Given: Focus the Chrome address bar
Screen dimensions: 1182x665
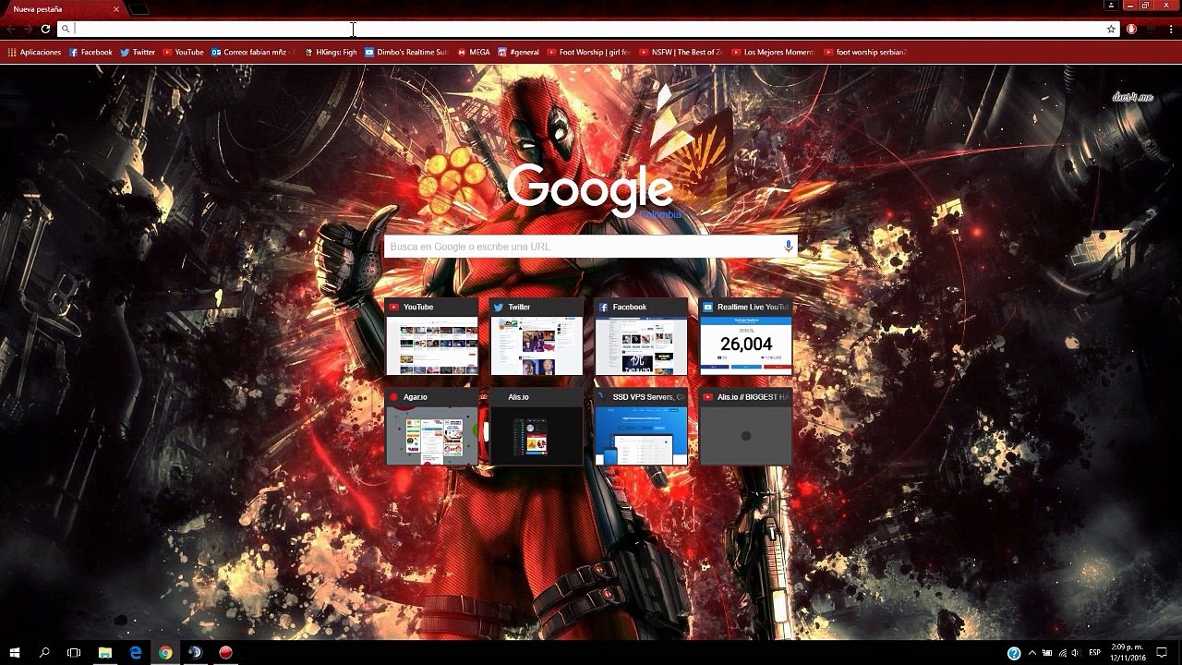Looking at the screenshot, I should tap(588, 29).
